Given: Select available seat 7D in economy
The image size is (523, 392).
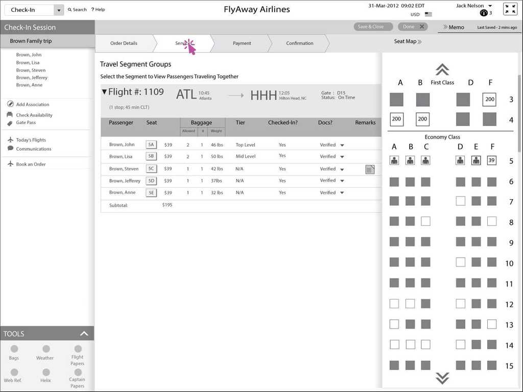Looking at the screenshot, I should (461, 201).
